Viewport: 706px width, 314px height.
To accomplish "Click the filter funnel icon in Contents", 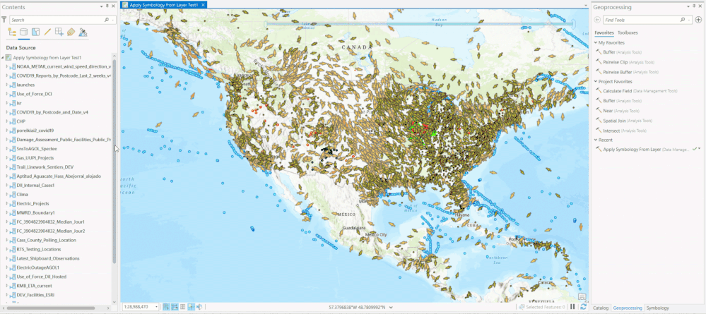I will [4, 20].
